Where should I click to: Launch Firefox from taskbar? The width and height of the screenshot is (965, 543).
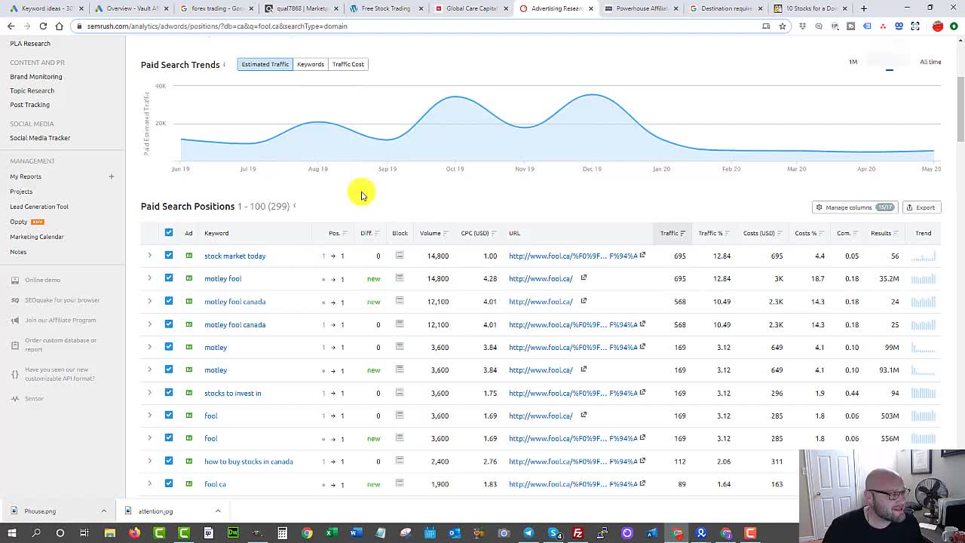tap(134, 533)
